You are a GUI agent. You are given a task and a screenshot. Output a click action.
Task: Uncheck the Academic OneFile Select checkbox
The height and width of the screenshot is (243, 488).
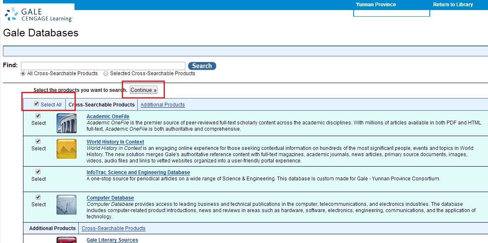click(x=38, y=116)
